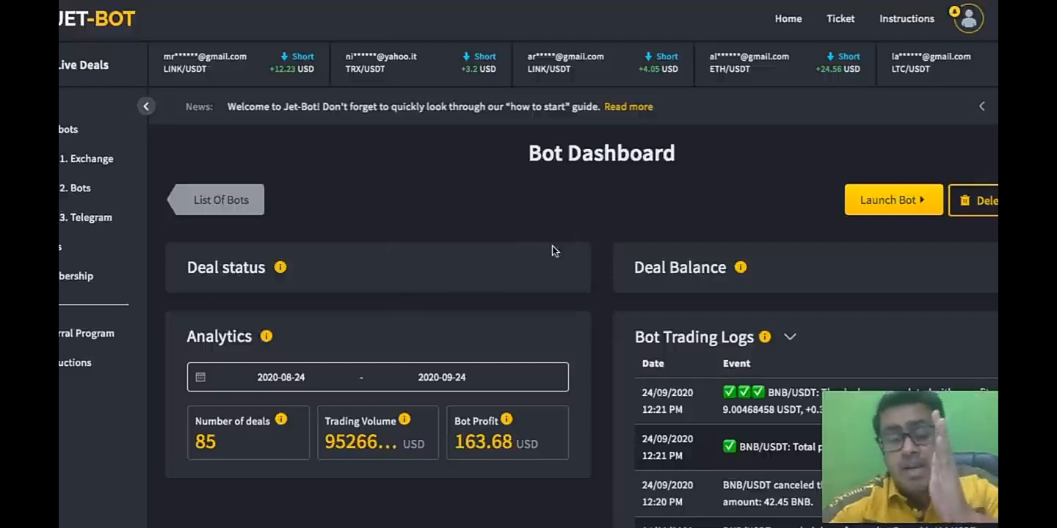Click the Trading Volume info icon
1057x528 pixels.
pos(404,419)
